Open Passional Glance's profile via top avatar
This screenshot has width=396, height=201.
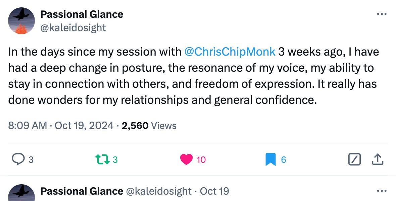click(21, 21)
